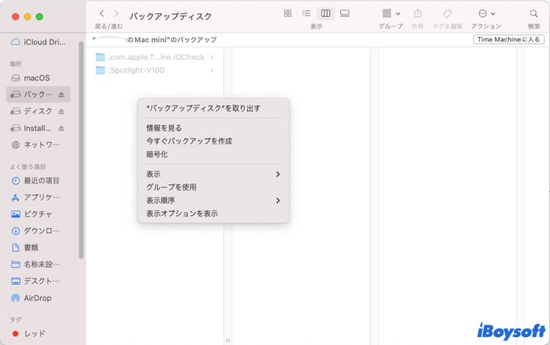The image size is (550, 345).
Task: Choose グループを使用 from context menu
Action: click(214, 187)
